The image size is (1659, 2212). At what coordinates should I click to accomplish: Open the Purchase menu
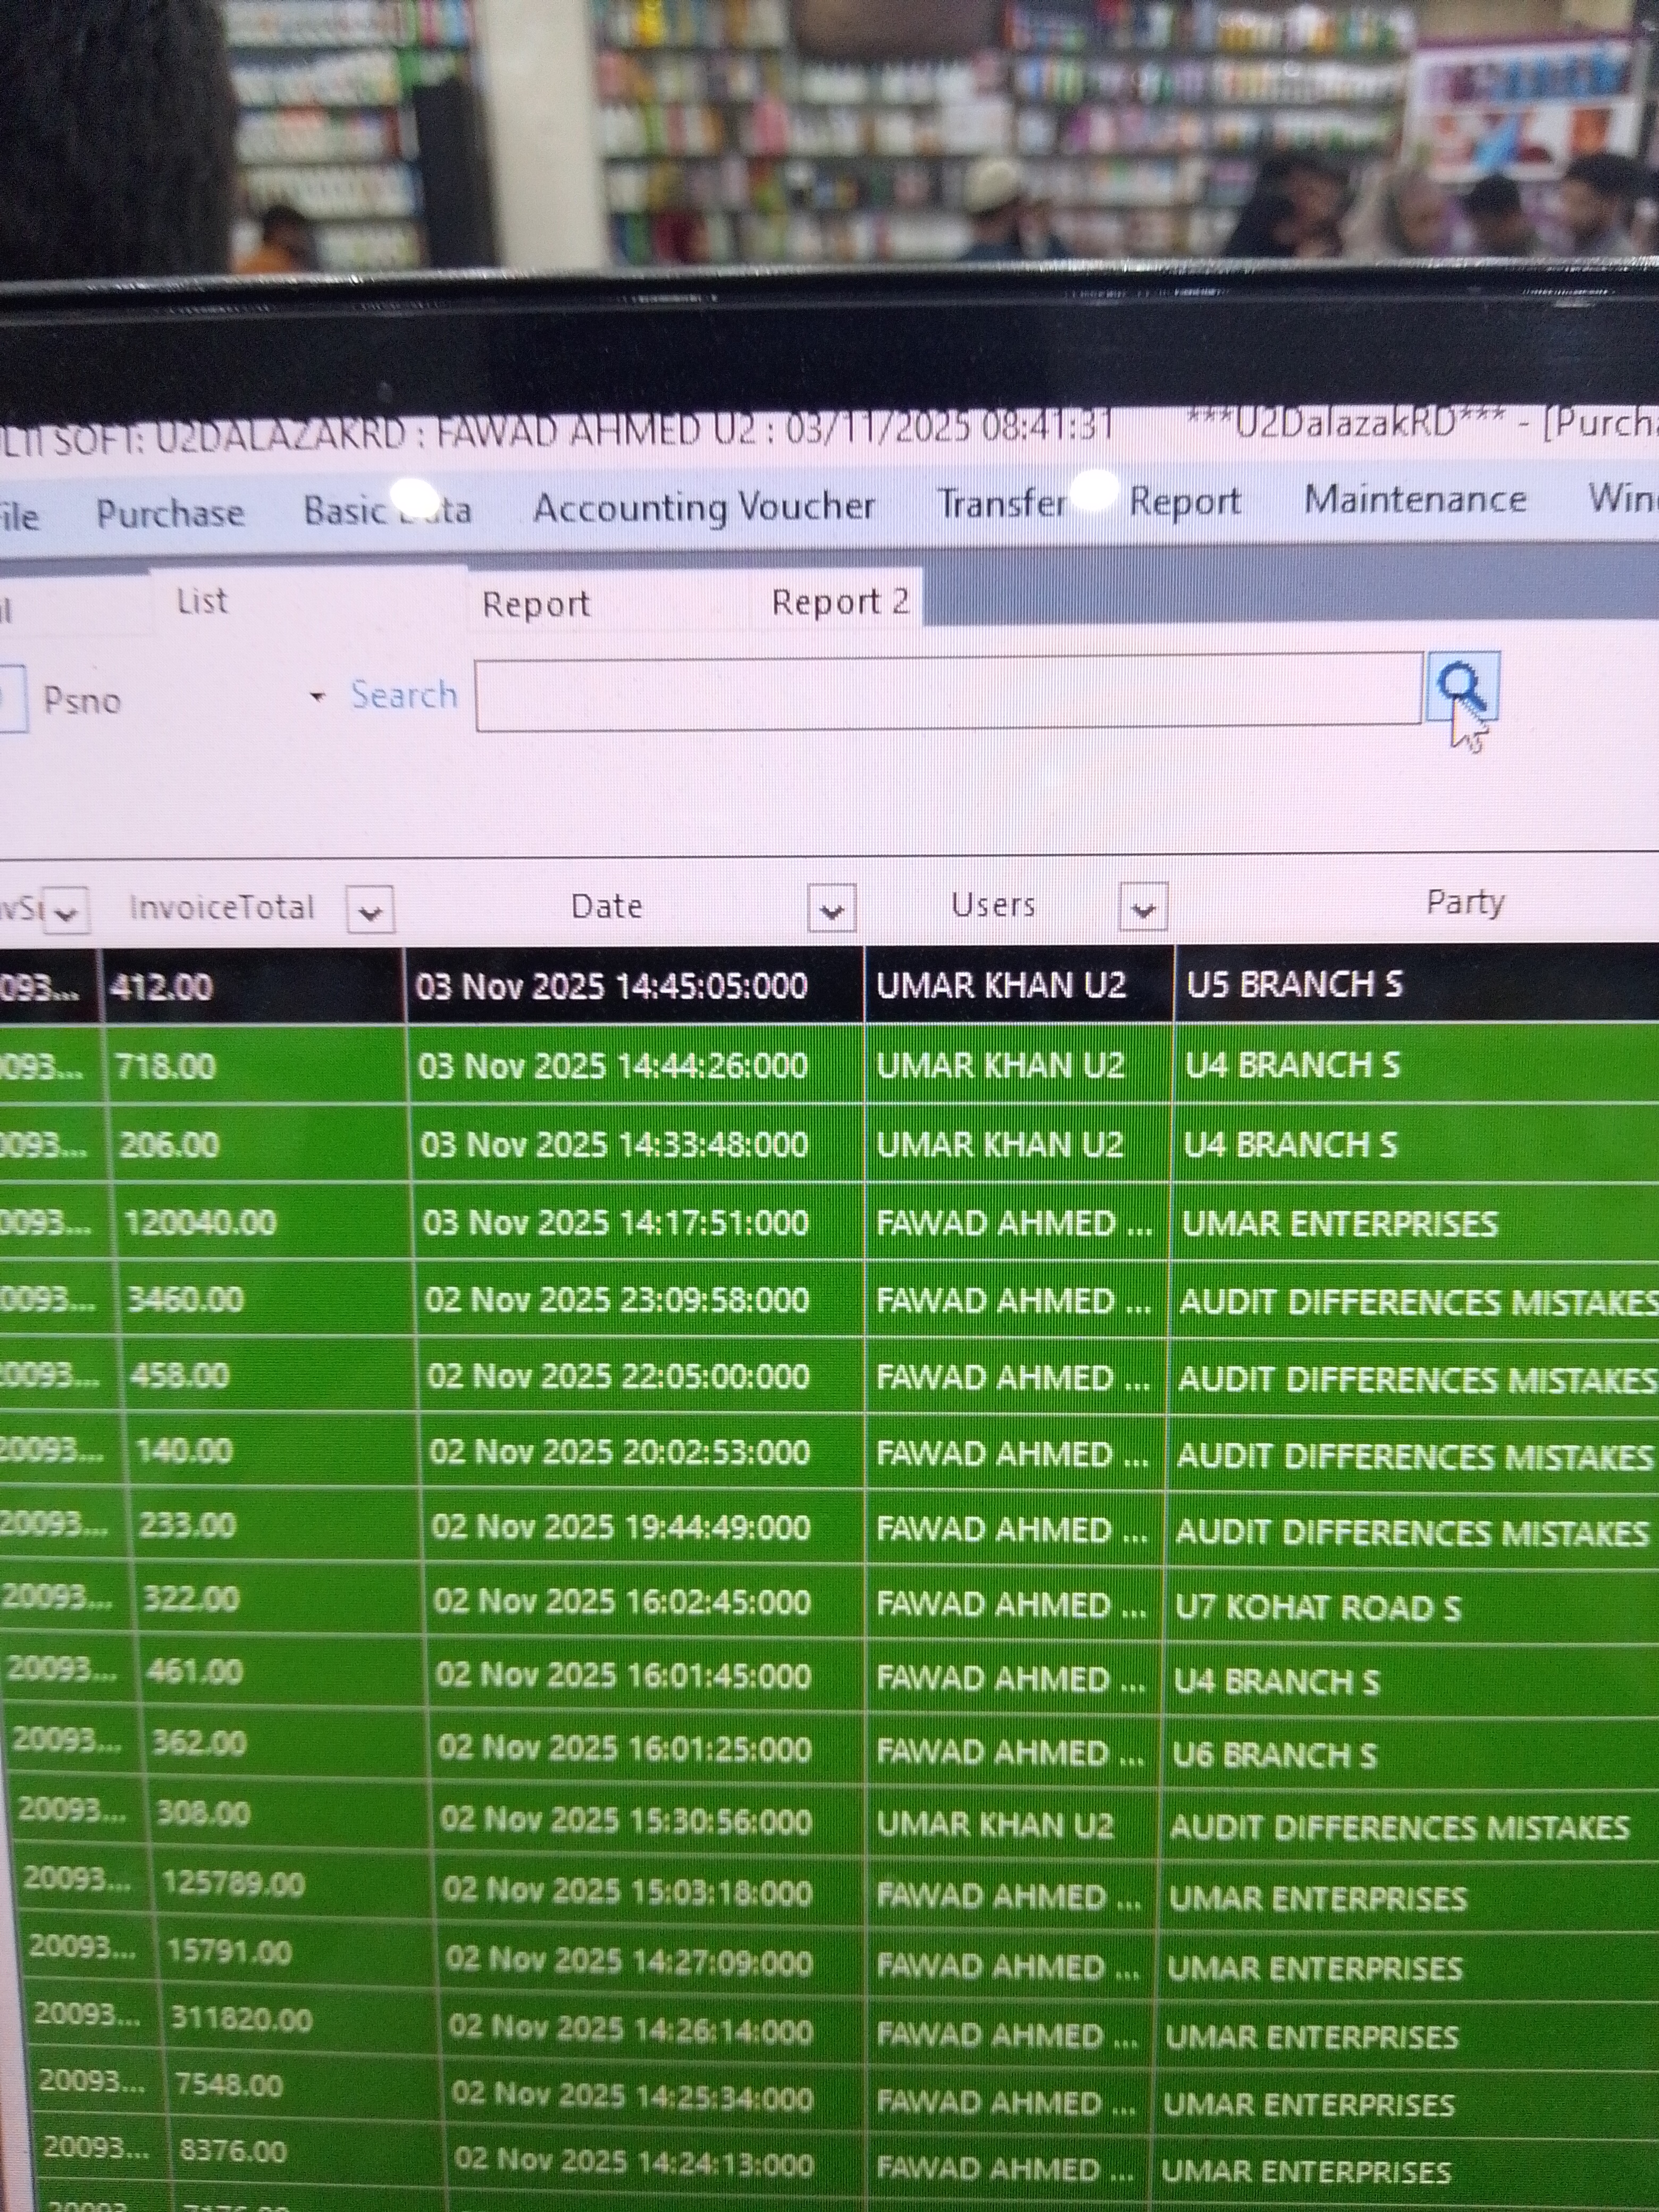pos(170,513)
